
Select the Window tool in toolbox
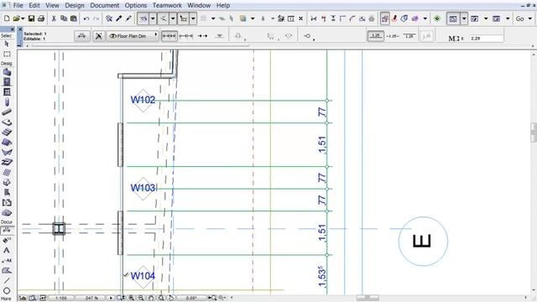point(7,91)
